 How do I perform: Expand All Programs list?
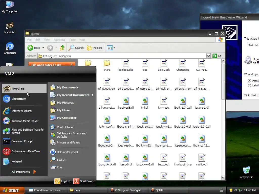click(24, 172)
